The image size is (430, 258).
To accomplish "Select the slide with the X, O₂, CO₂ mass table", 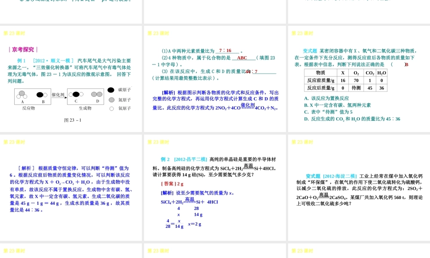I will click(359, 79).
